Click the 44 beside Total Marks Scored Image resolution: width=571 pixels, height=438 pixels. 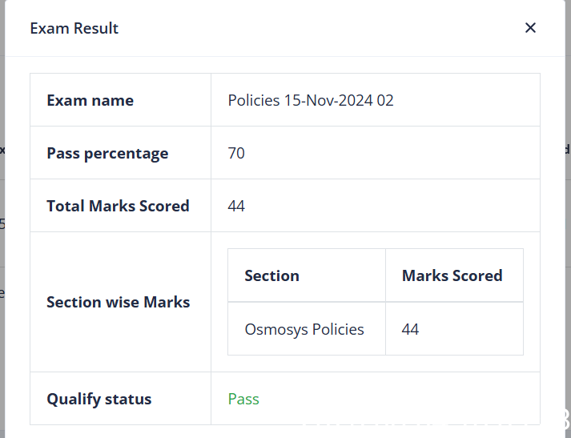(x=236, y=206)
